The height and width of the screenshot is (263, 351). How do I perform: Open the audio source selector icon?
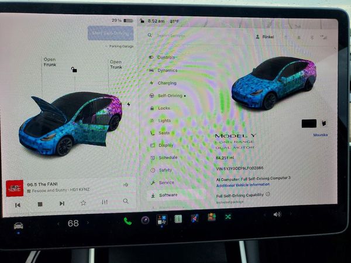point(126,185)
